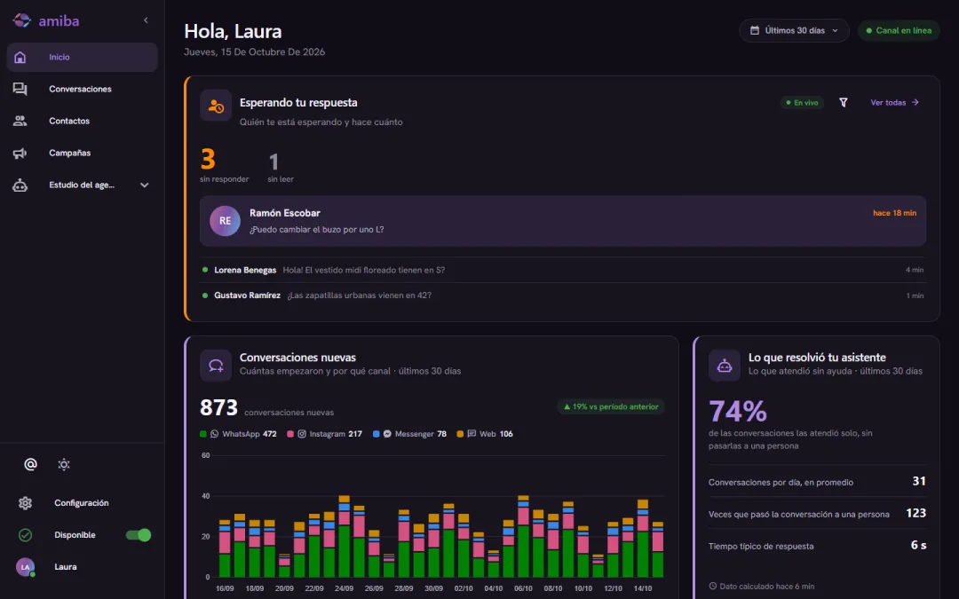Viewport: 959px width, 599px height.
Task: Open the Campañas section
Action: pos(82,153)
